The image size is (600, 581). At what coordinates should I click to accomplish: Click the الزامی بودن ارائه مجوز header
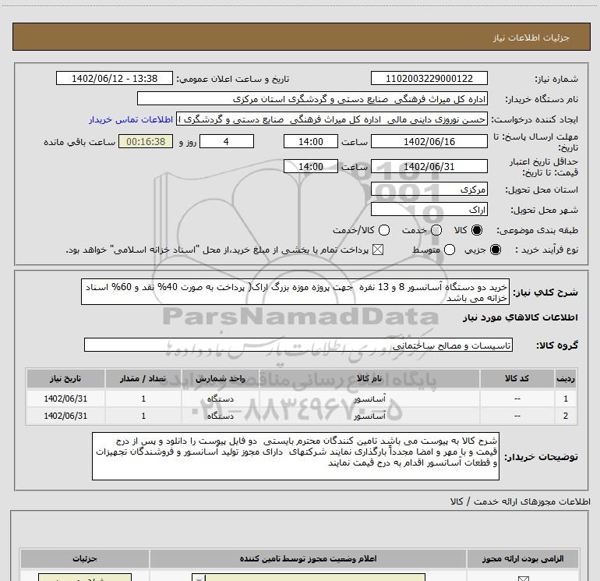click(x=523, y=559)
